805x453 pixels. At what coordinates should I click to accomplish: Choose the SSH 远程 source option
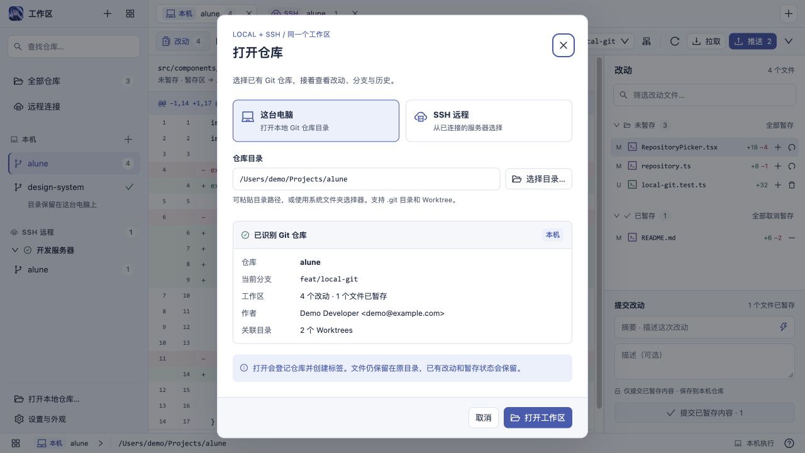(x=489, y=121)
